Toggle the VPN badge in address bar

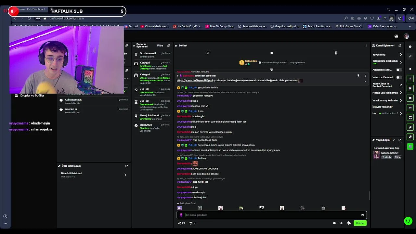pyautogui.click(x=38, y=18)
